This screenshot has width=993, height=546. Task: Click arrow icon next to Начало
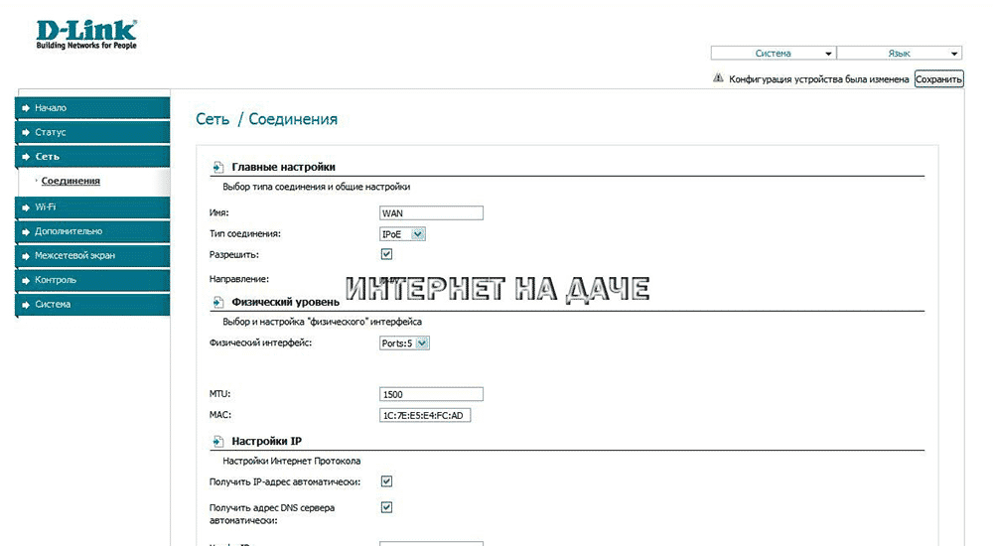26,108
